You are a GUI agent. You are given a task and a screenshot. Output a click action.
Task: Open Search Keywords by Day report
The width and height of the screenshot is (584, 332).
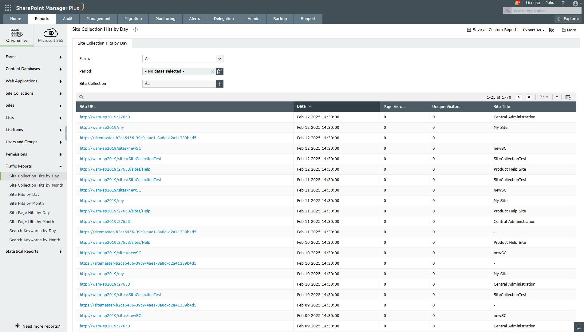click(x=33, y=231)
